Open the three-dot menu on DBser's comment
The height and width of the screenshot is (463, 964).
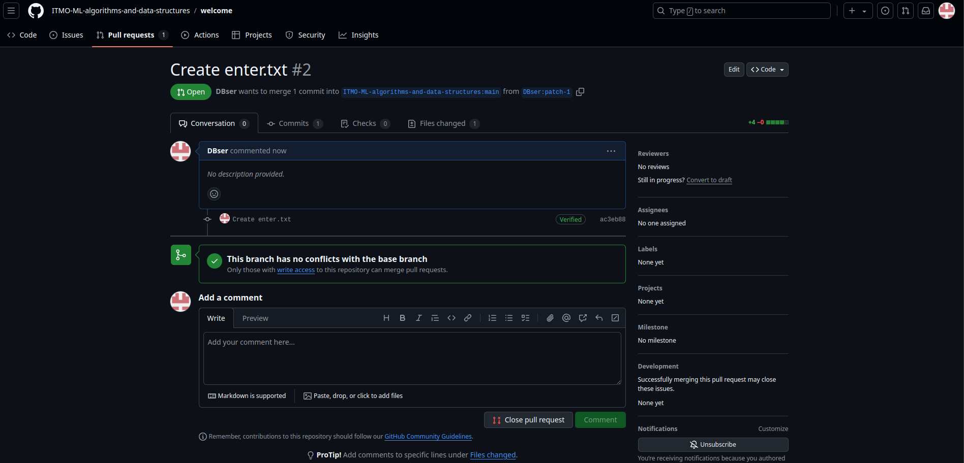click(x=611, y=151)
